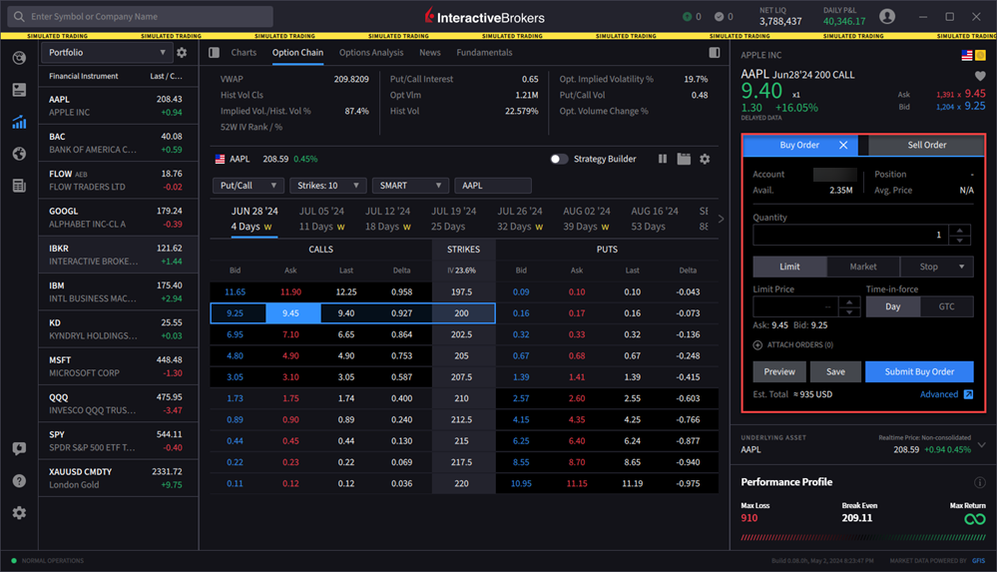Select the Market order type
This screenshot has height=572, width=997.
tap(863, 267)
